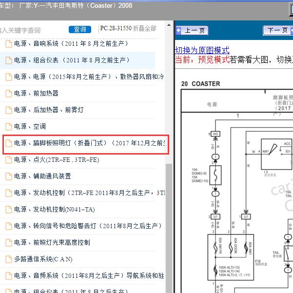The height and width of the screenshot is (293, 293).
Task: Click the left arrow icon on 上一页
Action: (178, 30)
